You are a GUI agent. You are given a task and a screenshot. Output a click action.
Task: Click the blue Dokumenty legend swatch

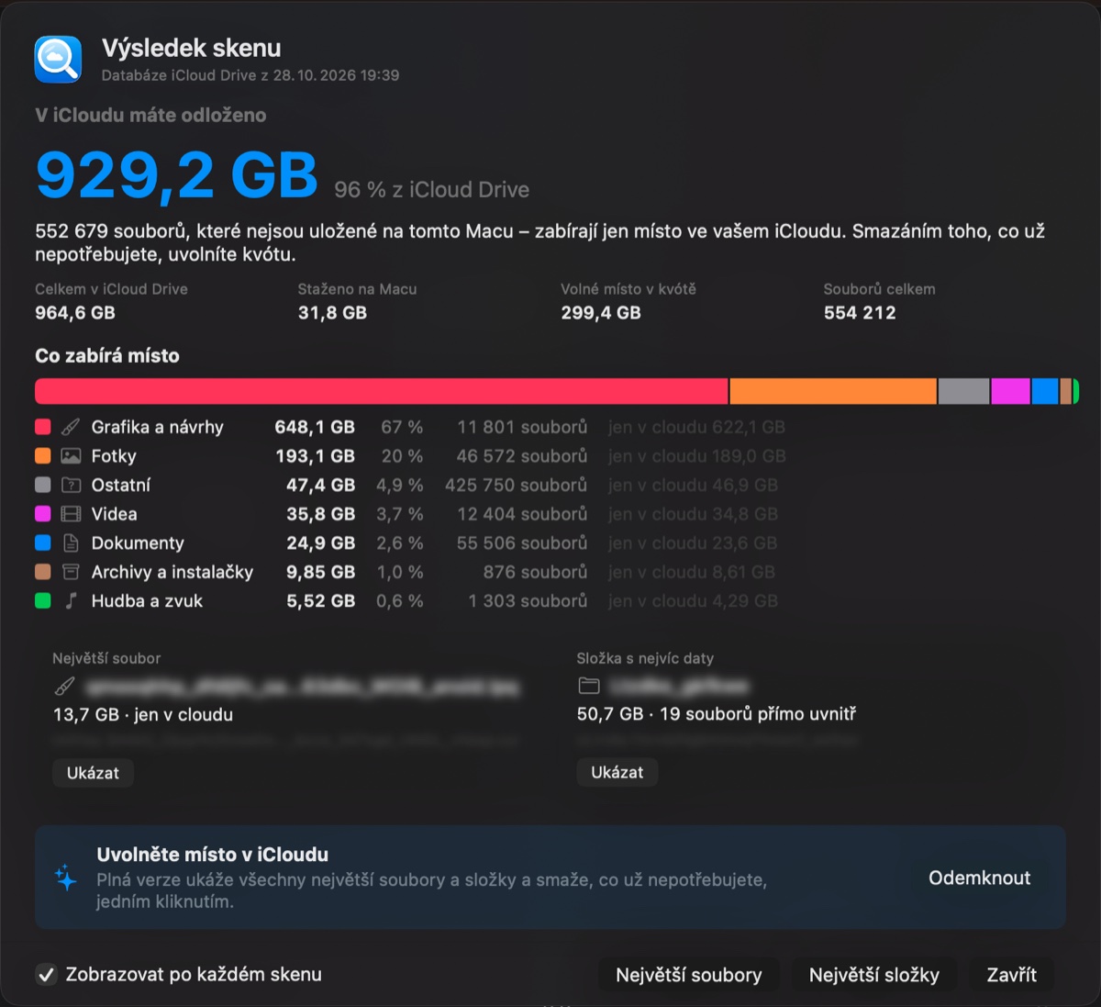click(x=43, y=543)
